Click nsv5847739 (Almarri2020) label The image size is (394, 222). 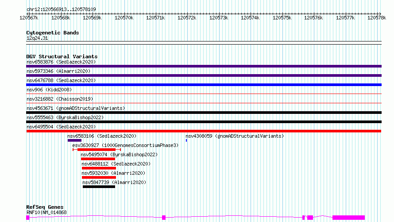click(114, 182)
